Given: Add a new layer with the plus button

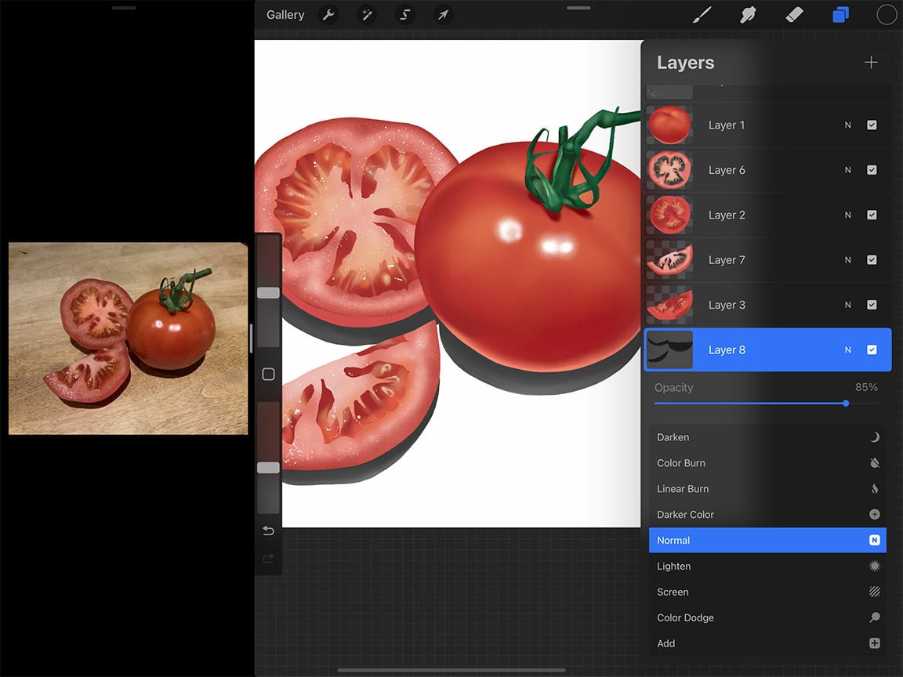Looking at the screenshot, I should [871, 62].
